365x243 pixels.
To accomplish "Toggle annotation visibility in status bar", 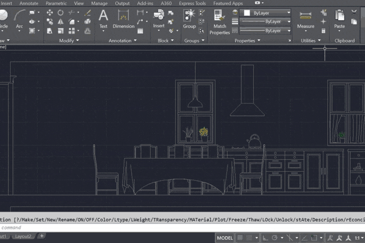I will [330, 238].
